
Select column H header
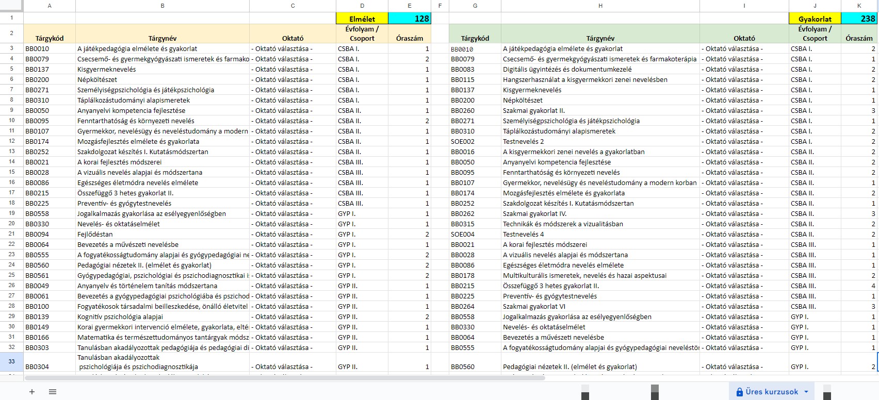(x=600, y=6)
